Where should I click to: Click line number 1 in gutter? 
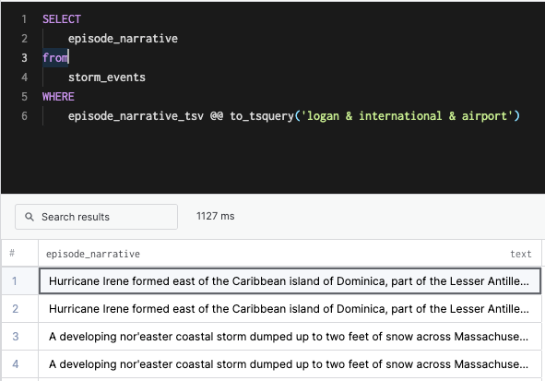coord(24,19)
